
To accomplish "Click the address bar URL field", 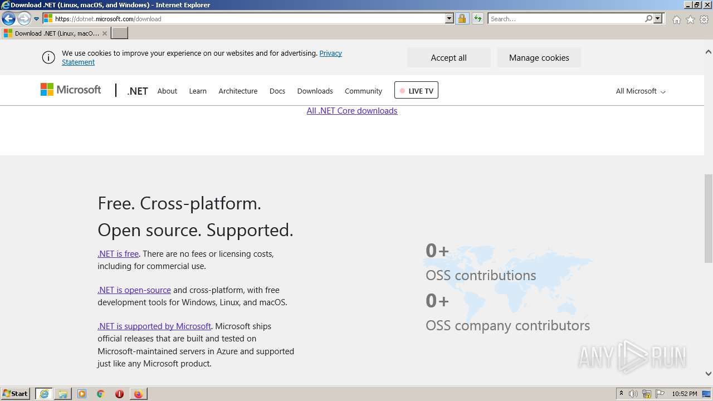I will click(x=249, y=18).
